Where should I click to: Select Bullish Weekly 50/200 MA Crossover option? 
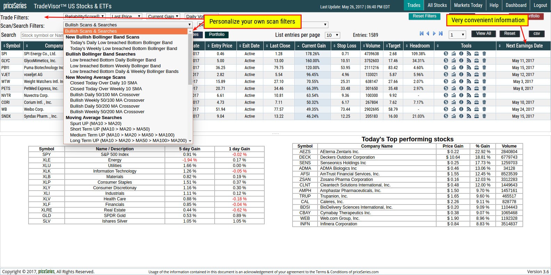(x=107, y=112)
